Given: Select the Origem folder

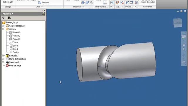Looking at the screenshot, I should tap(12, 29).
